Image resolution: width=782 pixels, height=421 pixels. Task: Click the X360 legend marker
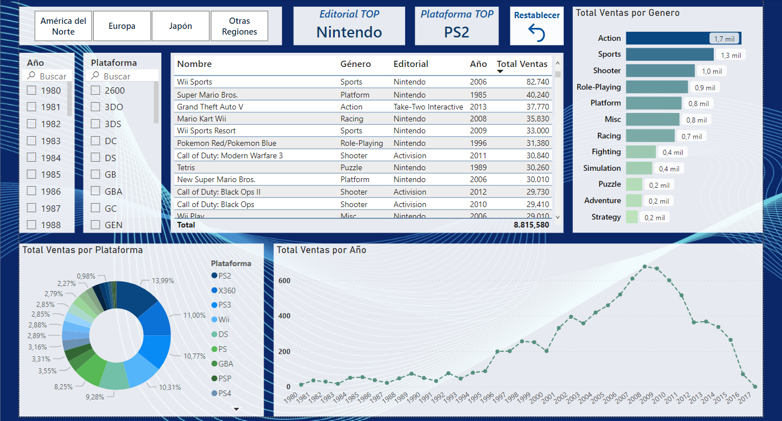coord(214,291)
